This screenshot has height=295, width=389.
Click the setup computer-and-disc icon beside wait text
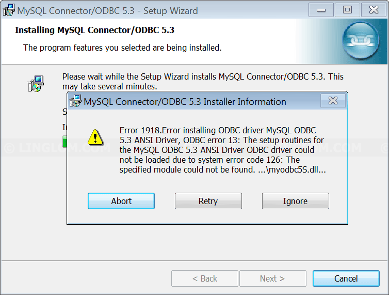tap(36, 84)
